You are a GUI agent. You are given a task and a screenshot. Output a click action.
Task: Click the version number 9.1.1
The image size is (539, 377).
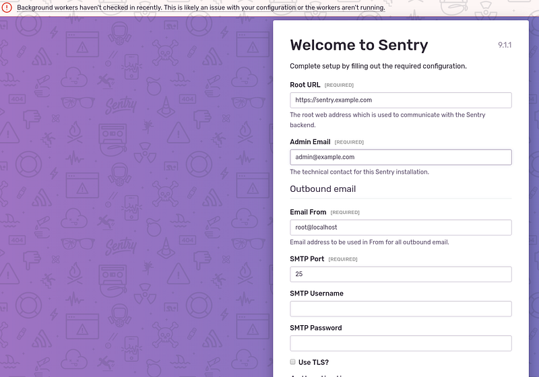[x=505, y=45]
